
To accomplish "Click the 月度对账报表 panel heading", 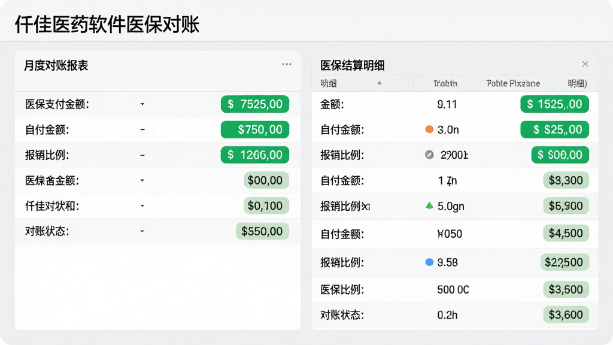I will coord(56,65).
